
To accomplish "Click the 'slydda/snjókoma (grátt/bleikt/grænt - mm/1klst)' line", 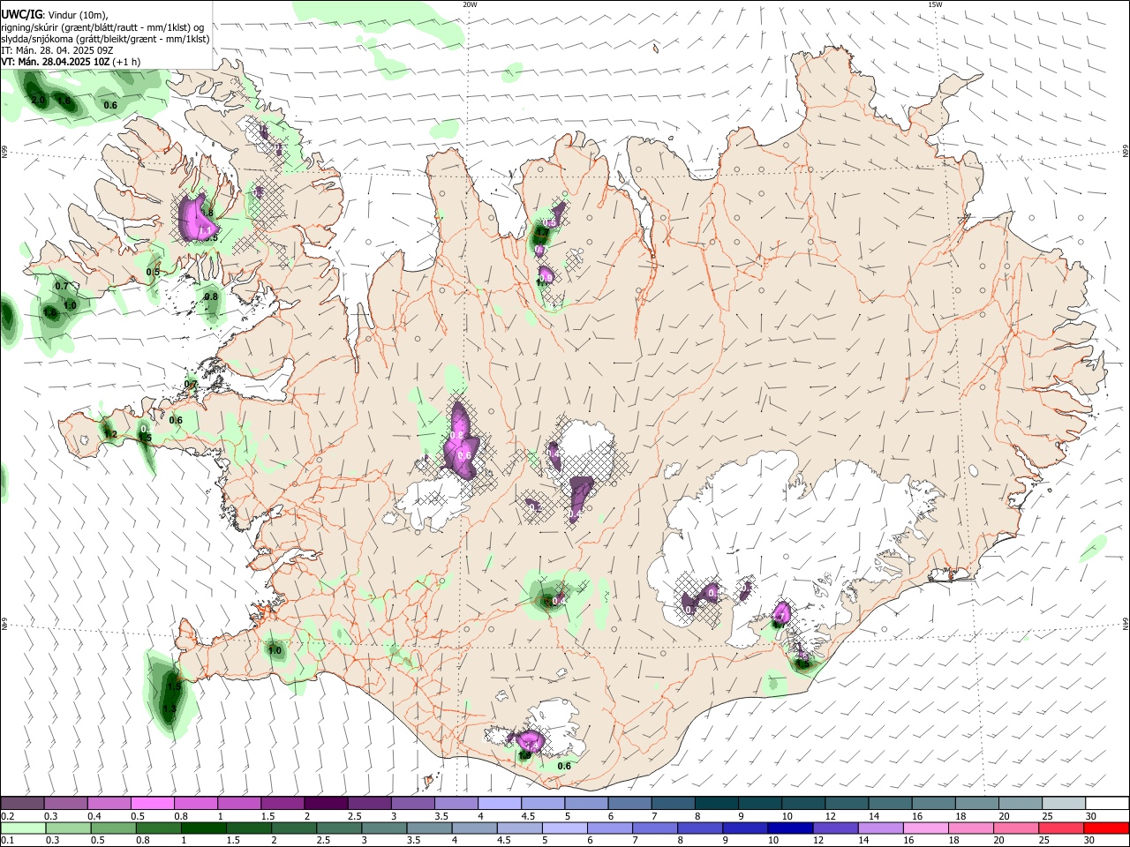I will (x=105, y=39).
